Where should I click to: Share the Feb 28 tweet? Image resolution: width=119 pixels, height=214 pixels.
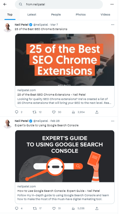point(97,208)
